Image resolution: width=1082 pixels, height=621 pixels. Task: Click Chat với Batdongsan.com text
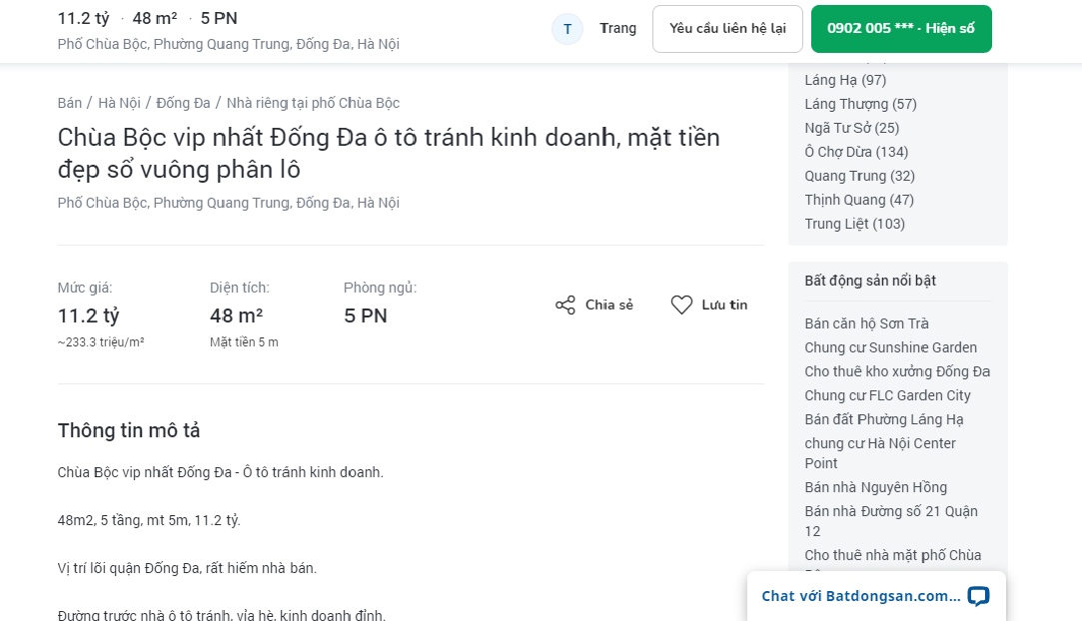pyautogui.click(x=860, y=596)
